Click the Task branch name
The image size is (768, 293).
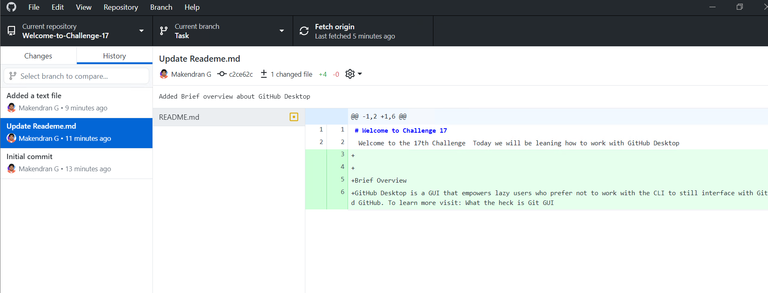tap(182, 36)
